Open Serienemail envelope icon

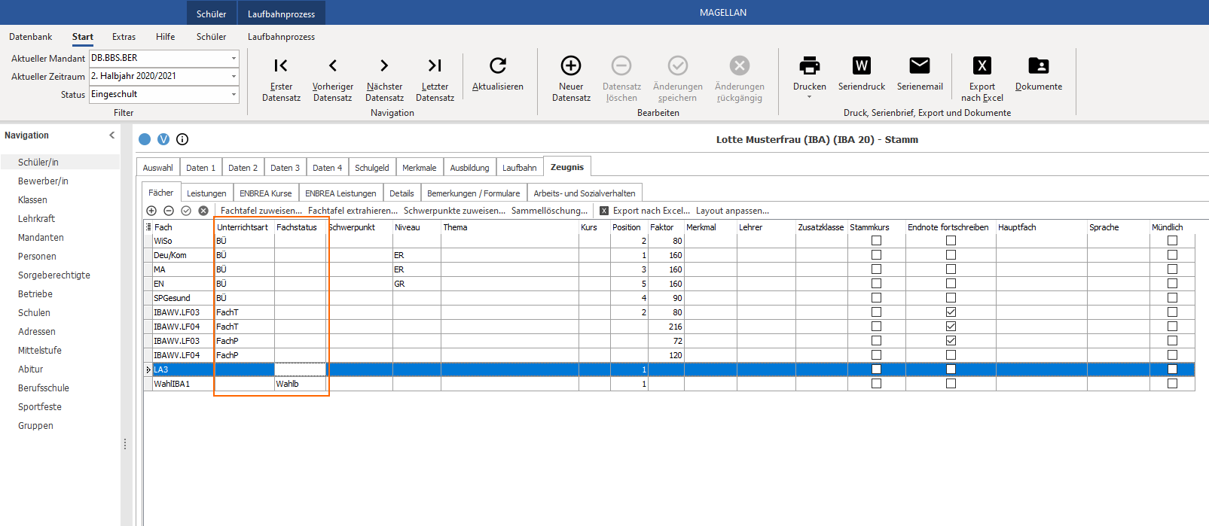click(x=920, y=65)
